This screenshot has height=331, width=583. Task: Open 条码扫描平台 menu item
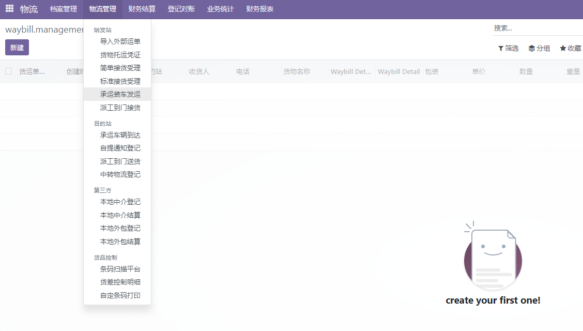pyautogui.click(x=120, y=269)
